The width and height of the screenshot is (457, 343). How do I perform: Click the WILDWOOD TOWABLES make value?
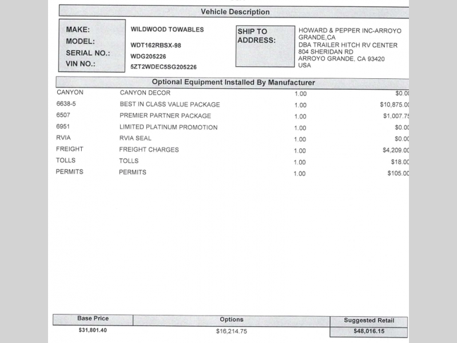point(167,29)
